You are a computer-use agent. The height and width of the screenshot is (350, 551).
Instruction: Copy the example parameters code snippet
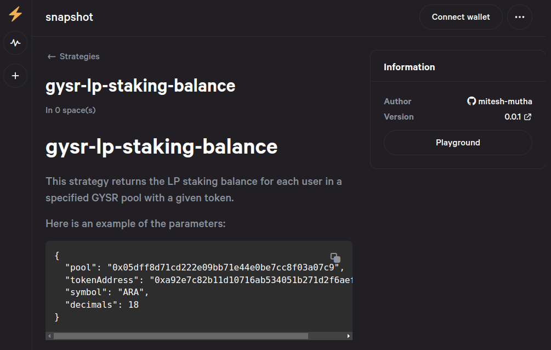pyautogui.click(x=335, y=258)
